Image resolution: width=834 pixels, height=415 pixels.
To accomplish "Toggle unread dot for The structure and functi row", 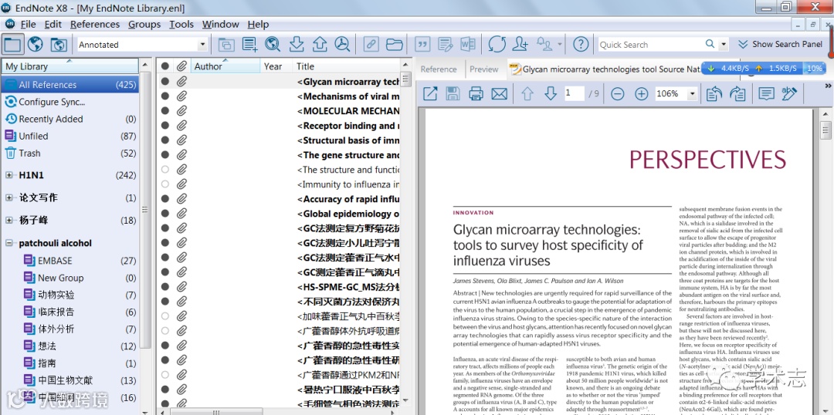I will (x=165, y=170).
